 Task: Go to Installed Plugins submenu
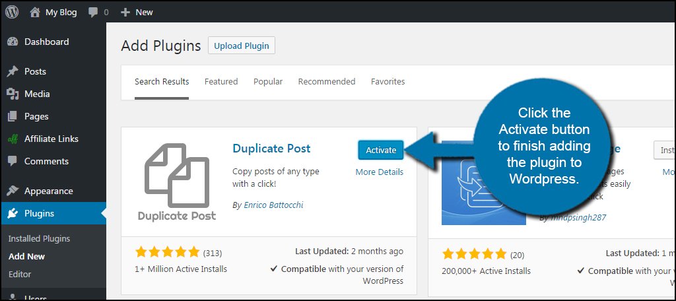point(39,238)
